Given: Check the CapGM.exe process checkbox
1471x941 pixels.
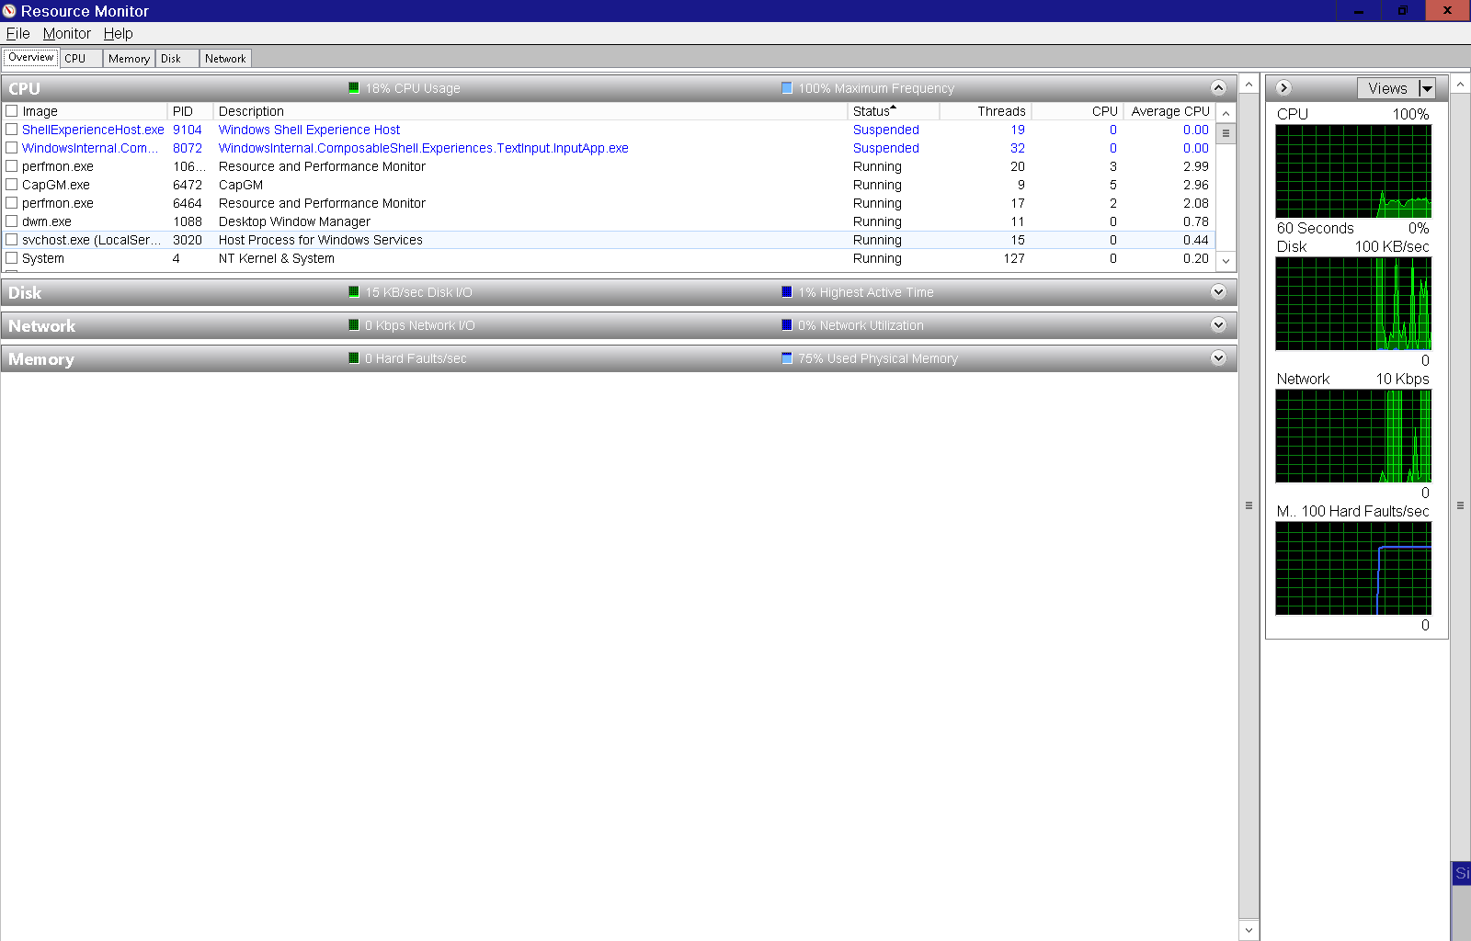Looking at the screenshot, I should point(12,185).
